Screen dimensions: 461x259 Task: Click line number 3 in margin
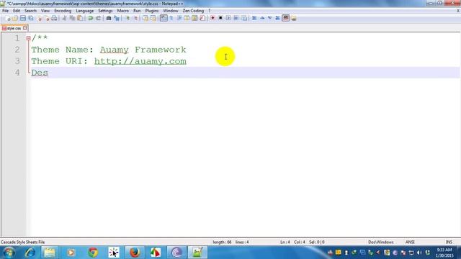pyautogui.click(x=17, y=61)
